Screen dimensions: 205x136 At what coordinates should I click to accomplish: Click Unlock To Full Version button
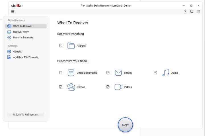pos(26,115)
